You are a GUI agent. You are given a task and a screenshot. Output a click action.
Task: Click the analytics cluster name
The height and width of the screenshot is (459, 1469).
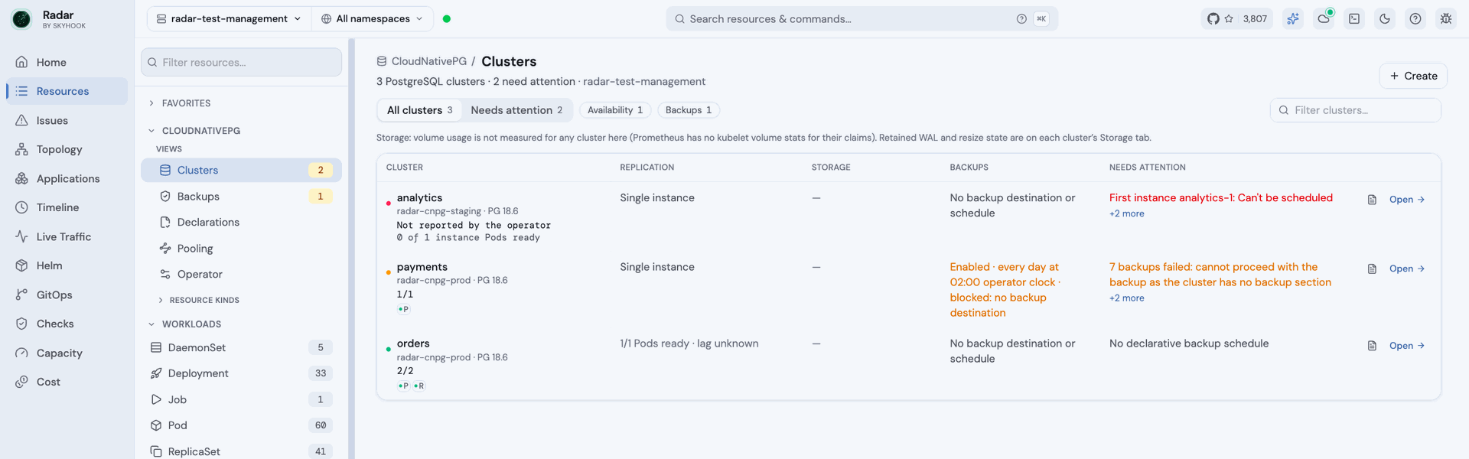(419, 197)
